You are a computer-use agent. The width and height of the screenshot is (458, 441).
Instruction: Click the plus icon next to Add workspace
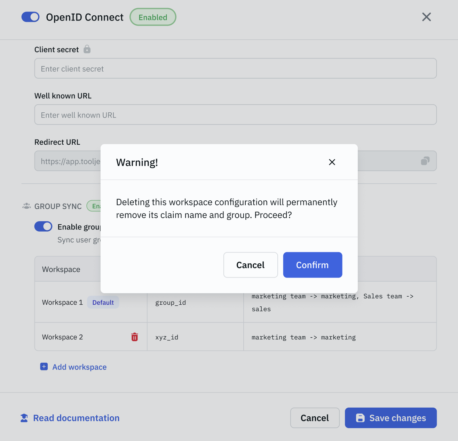[x=44, y=367]
